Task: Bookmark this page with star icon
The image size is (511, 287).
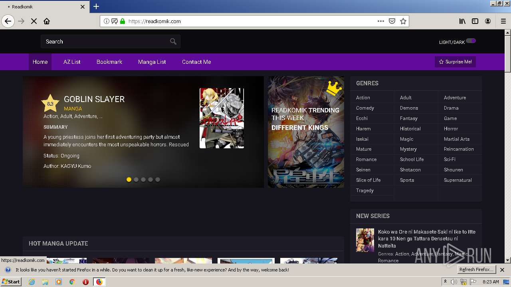Action: pyautogui.click(x=403, y=21)
